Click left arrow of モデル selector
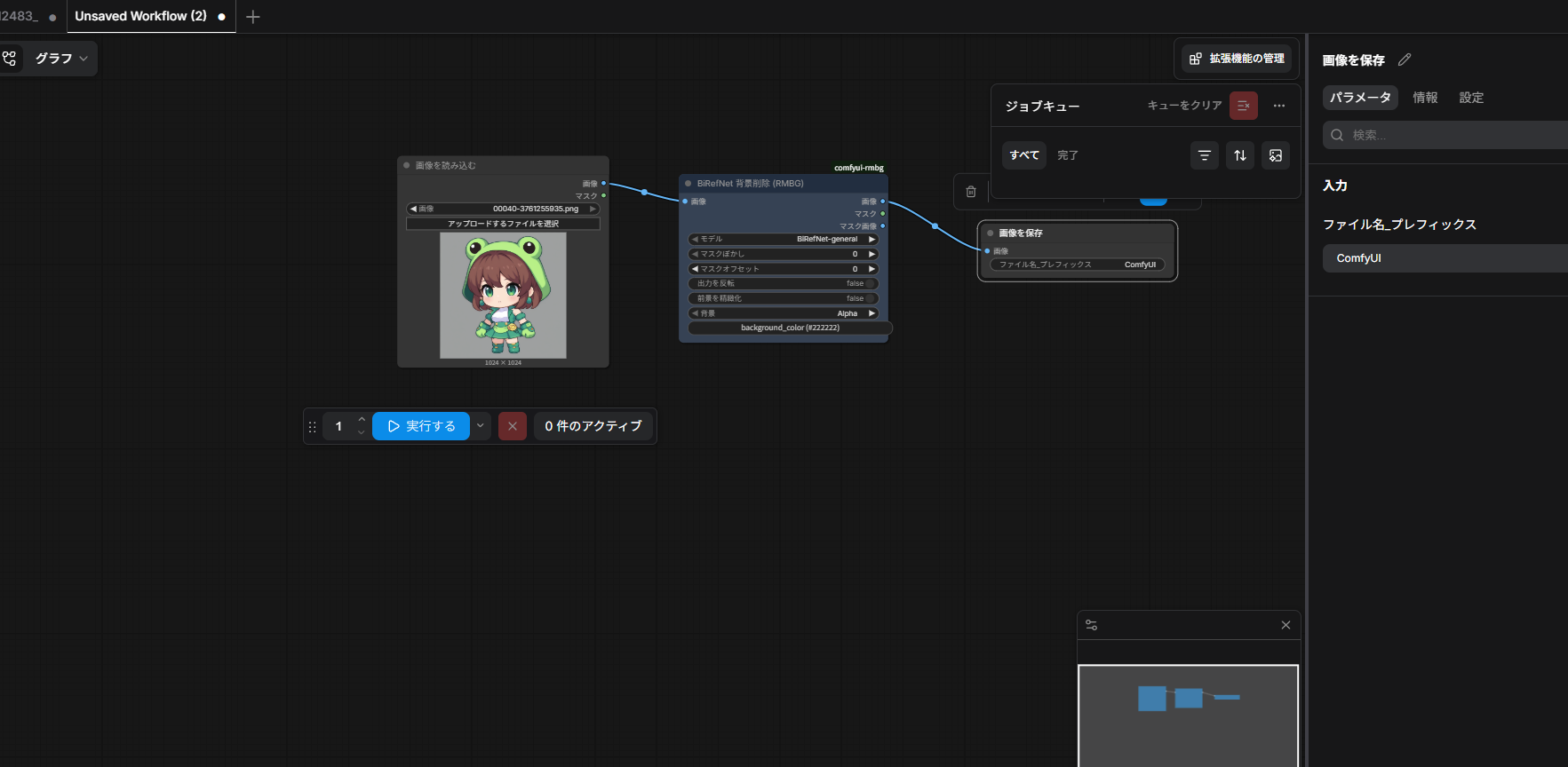Viewport: 1568px width, 767px height. click(695, 240)
